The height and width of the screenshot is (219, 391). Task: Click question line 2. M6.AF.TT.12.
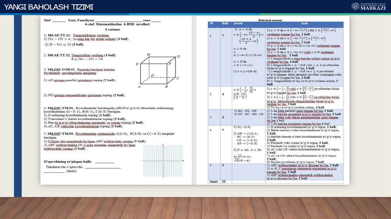click(x=80, y=55)
